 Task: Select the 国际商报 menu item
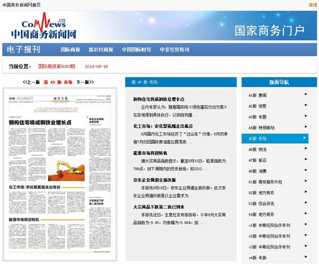click(70, 50)
